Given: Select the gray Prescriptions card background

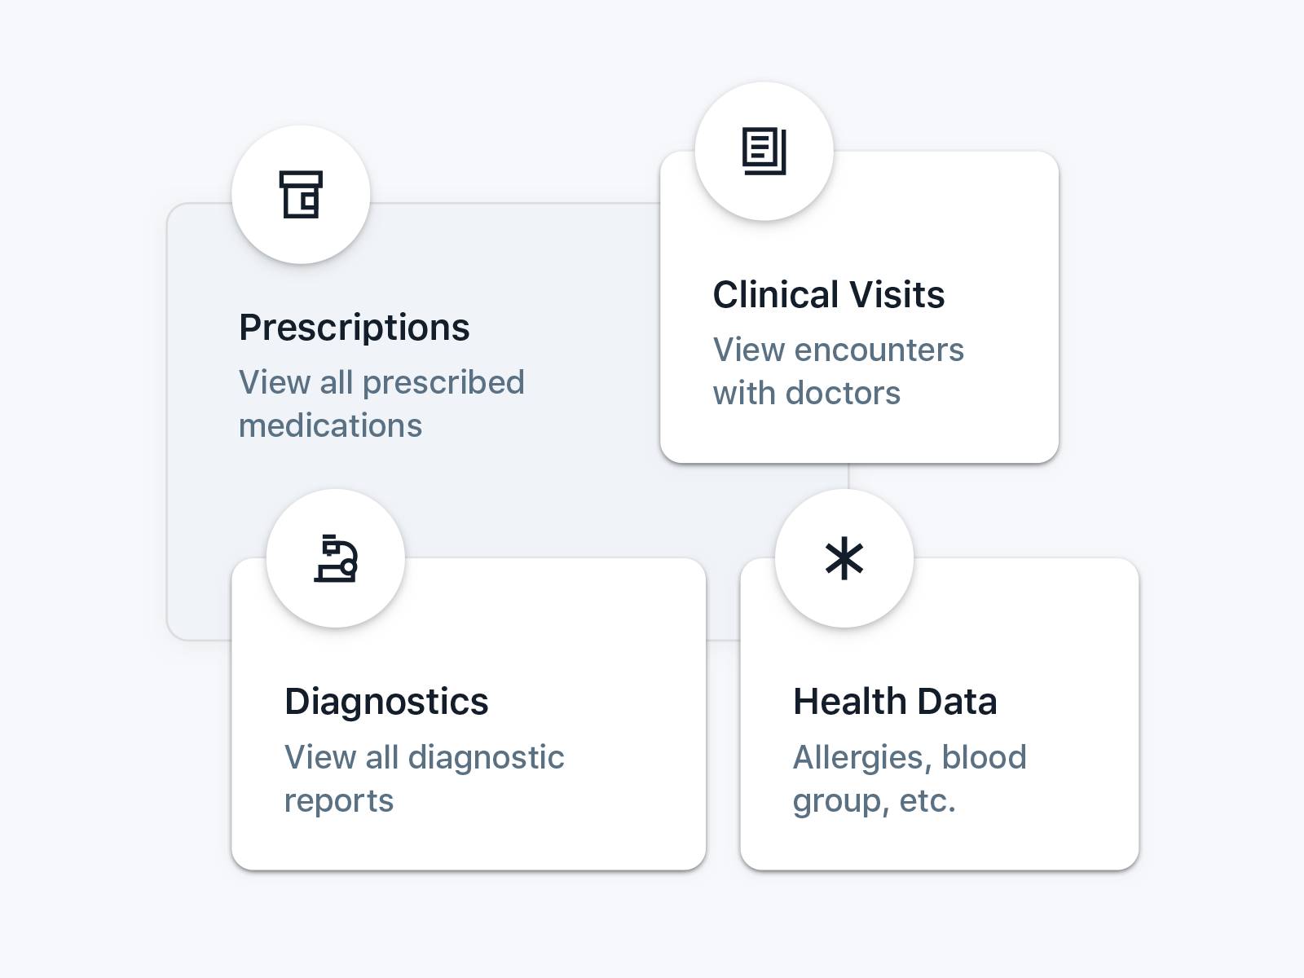Looking at the screenshot, I should [x=489, y=505].
